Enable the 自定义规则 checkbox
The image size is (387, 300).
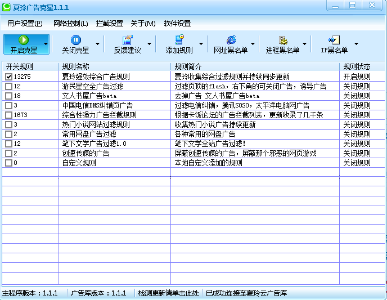pos(8,163)
